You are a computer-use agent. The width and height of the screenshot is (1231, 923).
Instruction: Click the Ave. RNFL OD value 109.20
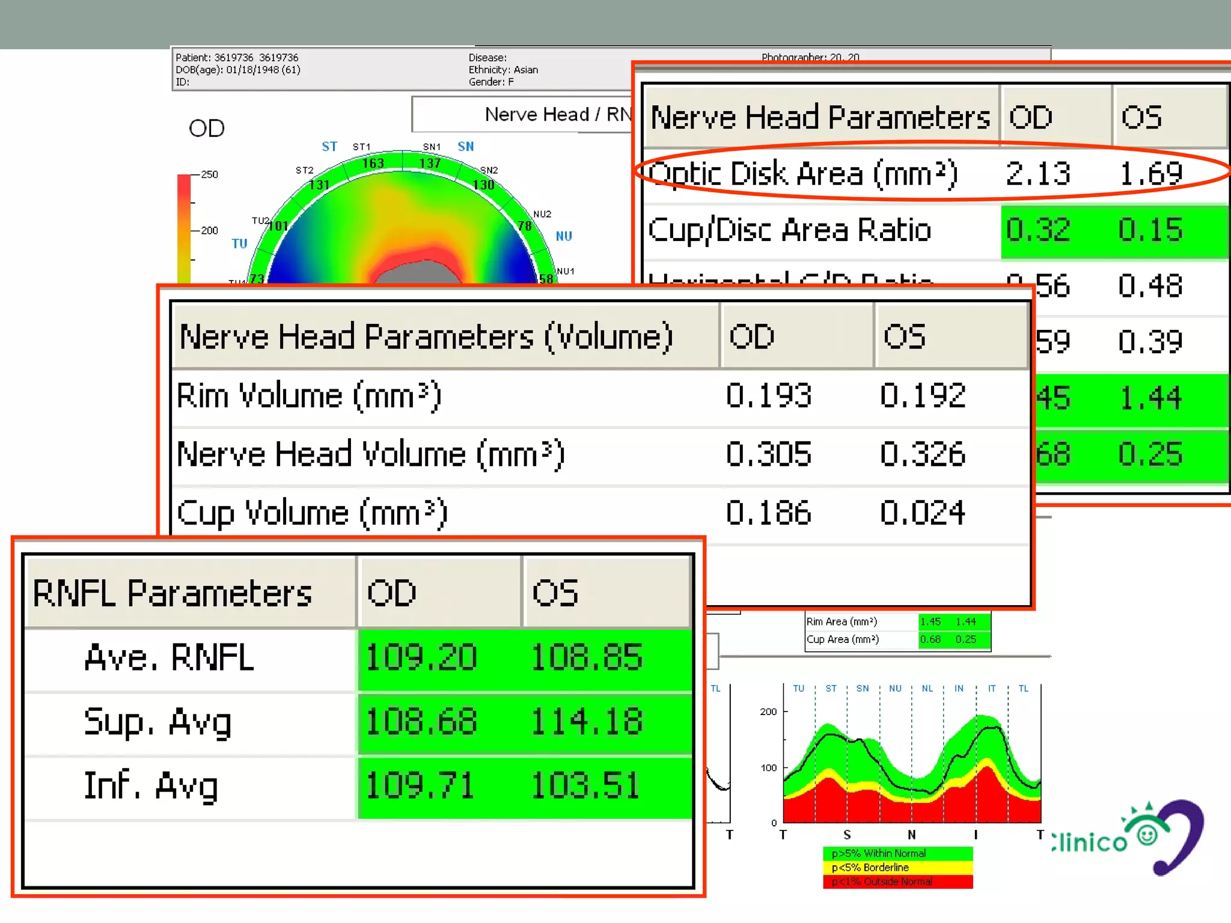click(x=421, y=657)
